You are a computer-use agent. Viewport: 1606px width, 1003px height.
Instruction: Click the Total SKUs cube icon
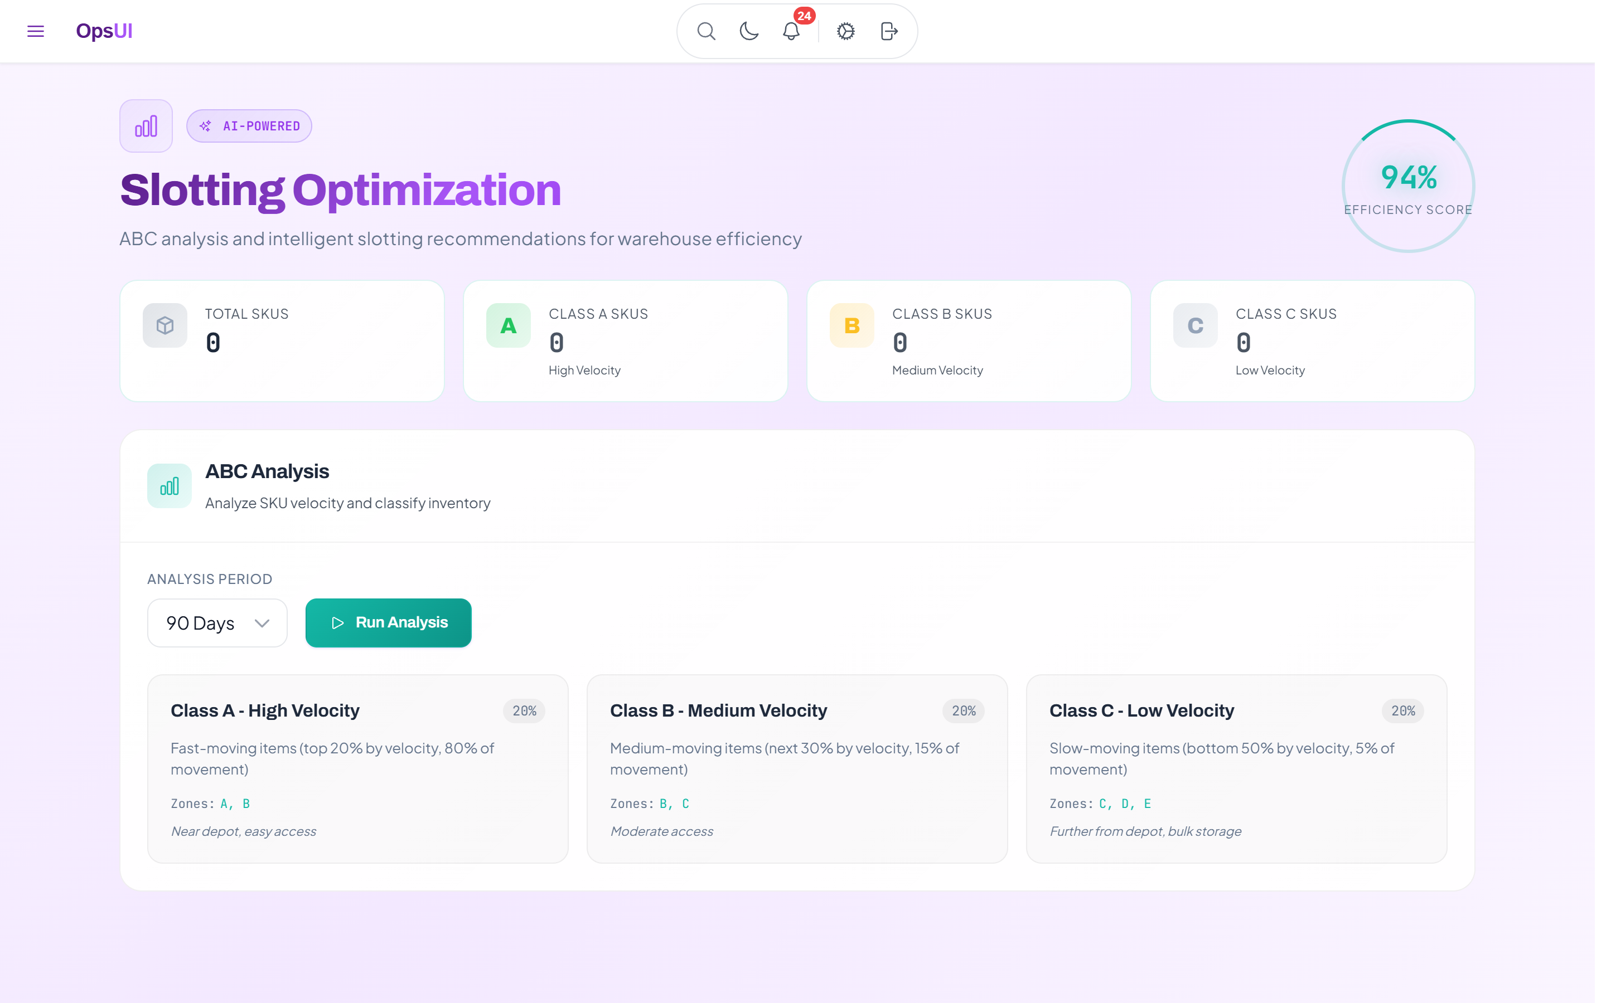pyautogui.click(x=165, y=326)
